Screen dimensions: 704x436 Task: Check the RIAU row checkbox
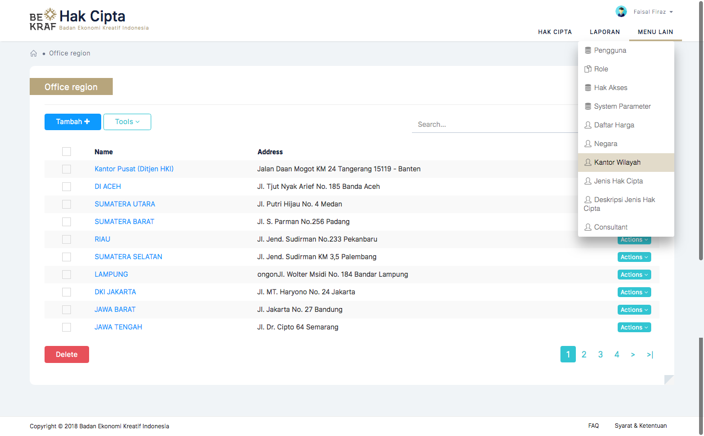click(x=67, y=239)
